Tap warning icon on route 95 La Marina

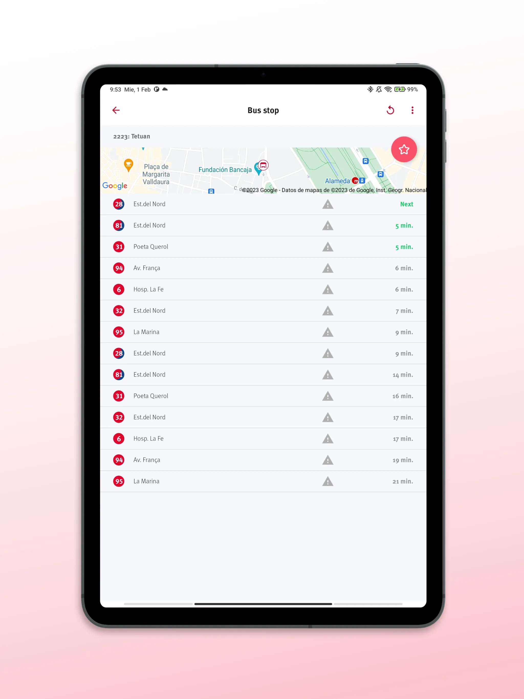pyautogui.click(x=328, y=332)
